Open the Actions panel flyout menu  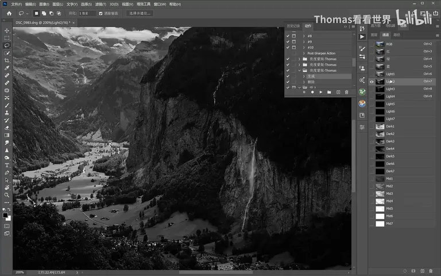[x=353, y=26]
